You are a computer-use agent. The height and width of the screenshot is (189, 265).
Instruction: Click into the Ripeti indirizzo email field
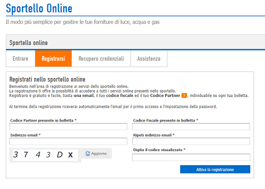191,141
